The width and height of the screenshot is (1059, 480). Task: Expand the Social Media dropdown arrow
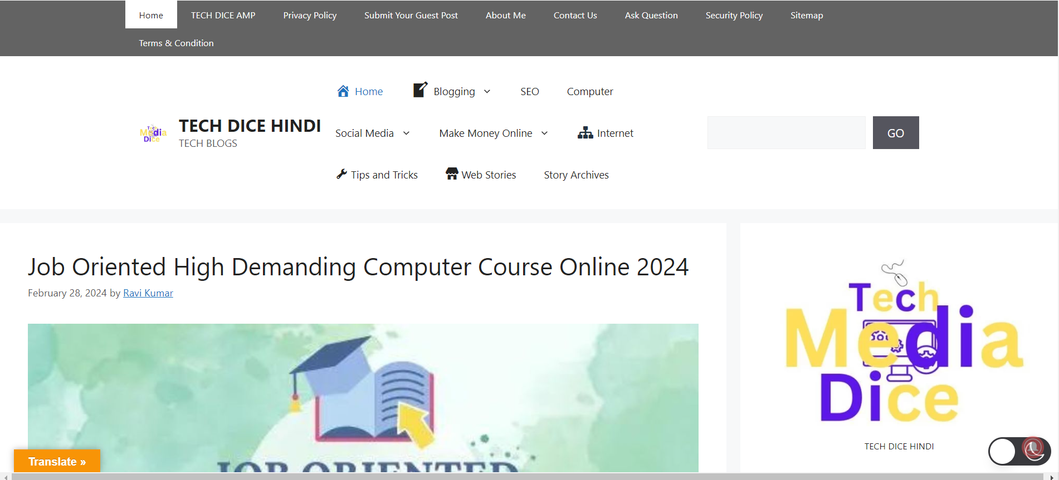click(406, 133)
